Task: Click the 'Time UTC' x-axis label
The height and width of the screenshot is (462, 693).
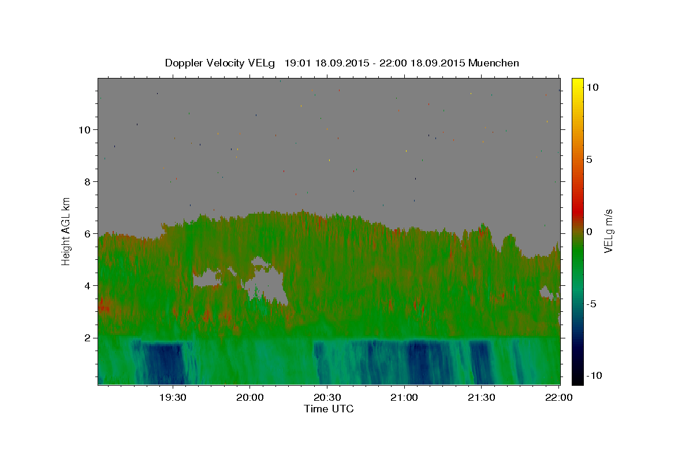Action: pos(329,409)
